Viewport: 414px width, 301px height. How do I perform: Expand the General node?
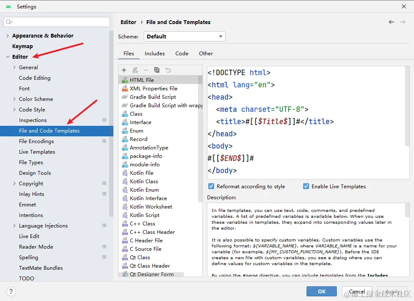click(14, 68)
